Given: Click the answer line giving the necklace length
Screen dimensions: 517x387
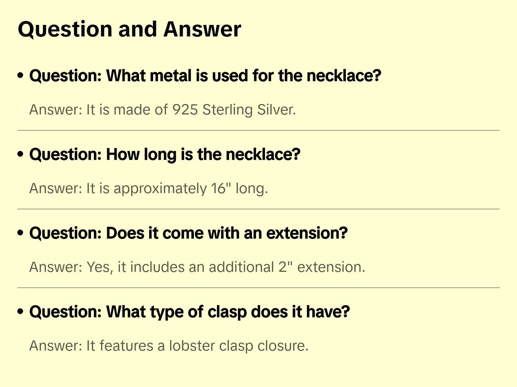Looking at the screenshot, I should click(x=148, y=188).
